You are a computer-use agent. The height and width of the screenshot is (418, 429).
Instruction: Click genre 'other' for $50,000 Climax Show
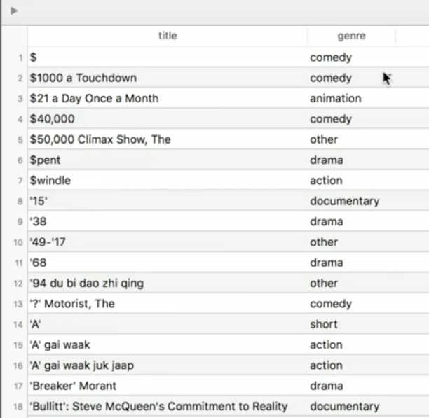coord(324,139)
